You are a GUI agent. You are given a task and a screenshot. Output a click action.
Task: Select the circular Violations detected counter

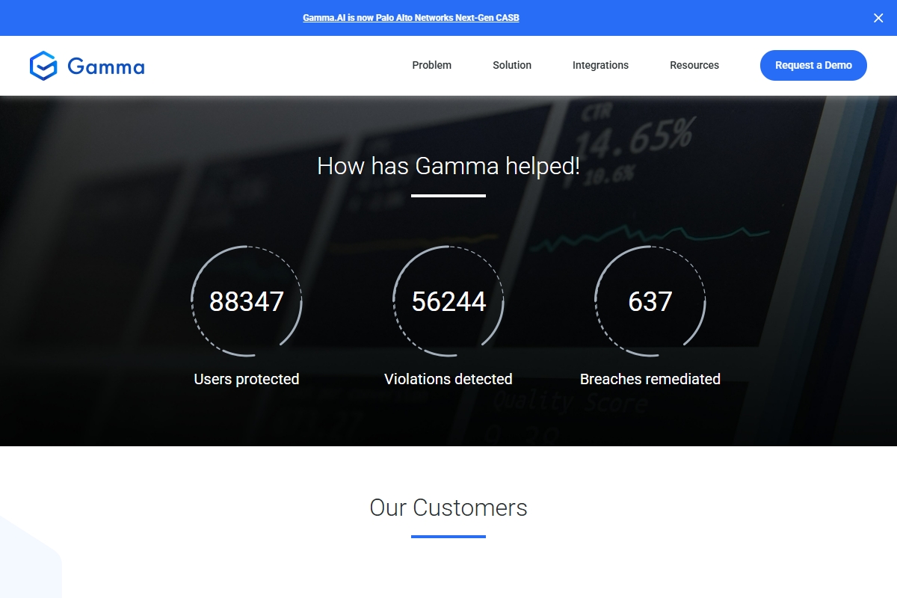pos(448,301)
